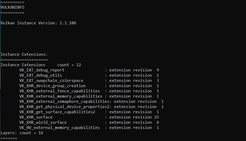Click the Instance Extensions count = 12 line
Image resolution: width=246 pixels, height=141 pixels.
(41, 65)
